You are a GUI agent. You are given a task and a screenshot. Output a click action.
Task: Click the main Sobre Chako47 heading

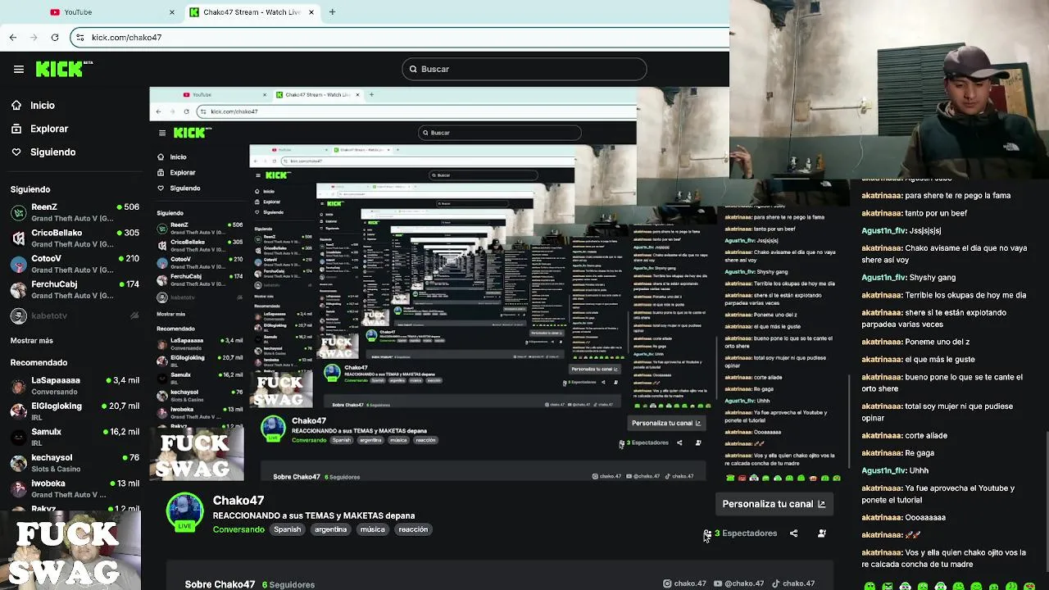220,584
